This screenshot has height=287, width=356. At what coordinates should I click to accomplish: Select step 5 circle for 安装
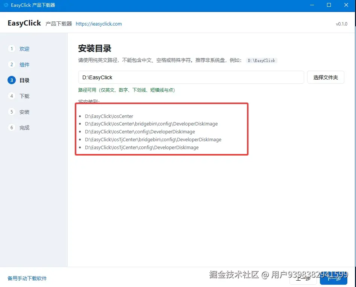coord(12,112)
